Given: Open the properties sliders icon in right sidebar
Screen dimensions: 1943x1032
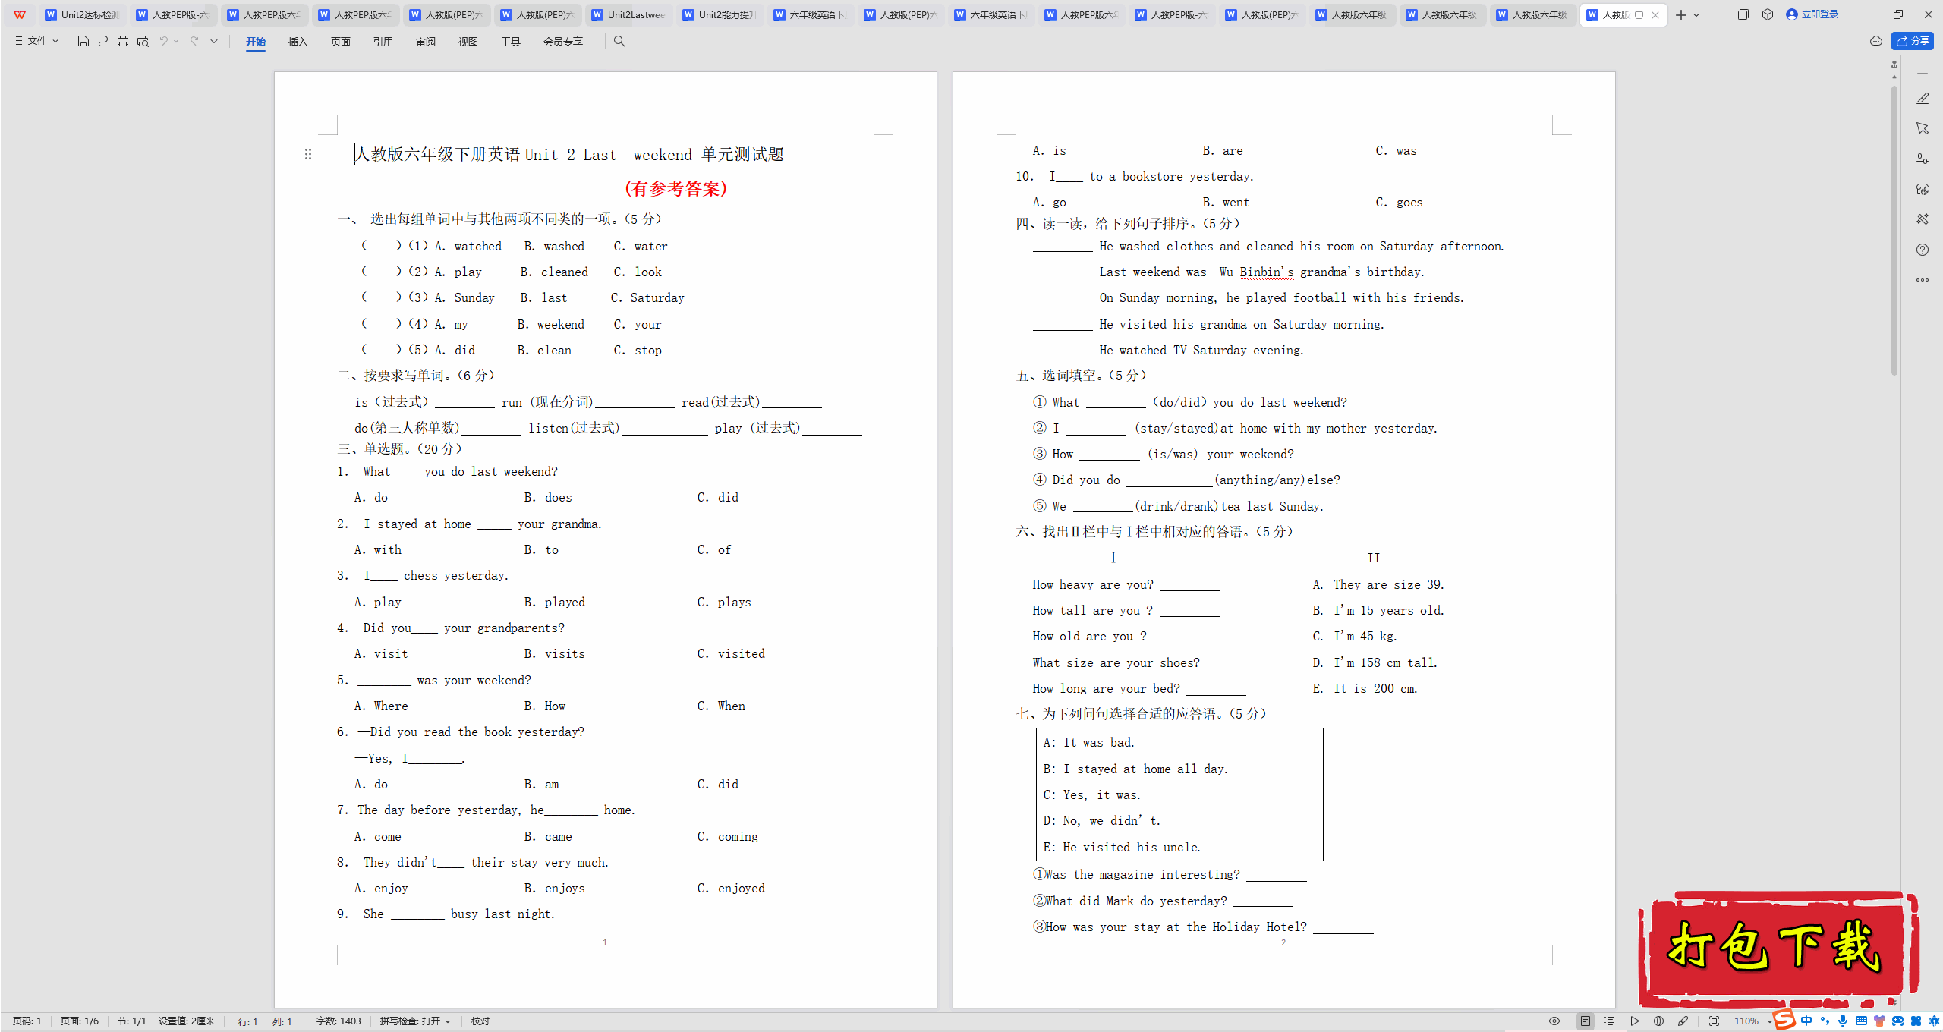Looking at the screenshot, I should (1923, 159).
